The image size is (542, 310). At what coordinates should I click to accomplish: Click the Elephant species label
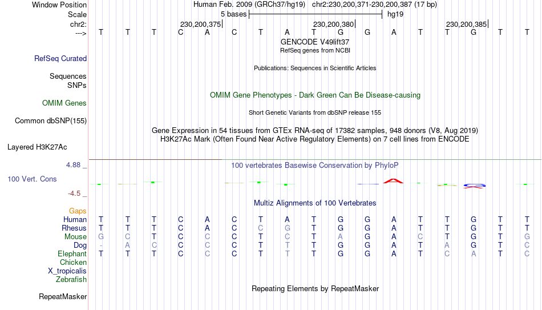point(72,253)
